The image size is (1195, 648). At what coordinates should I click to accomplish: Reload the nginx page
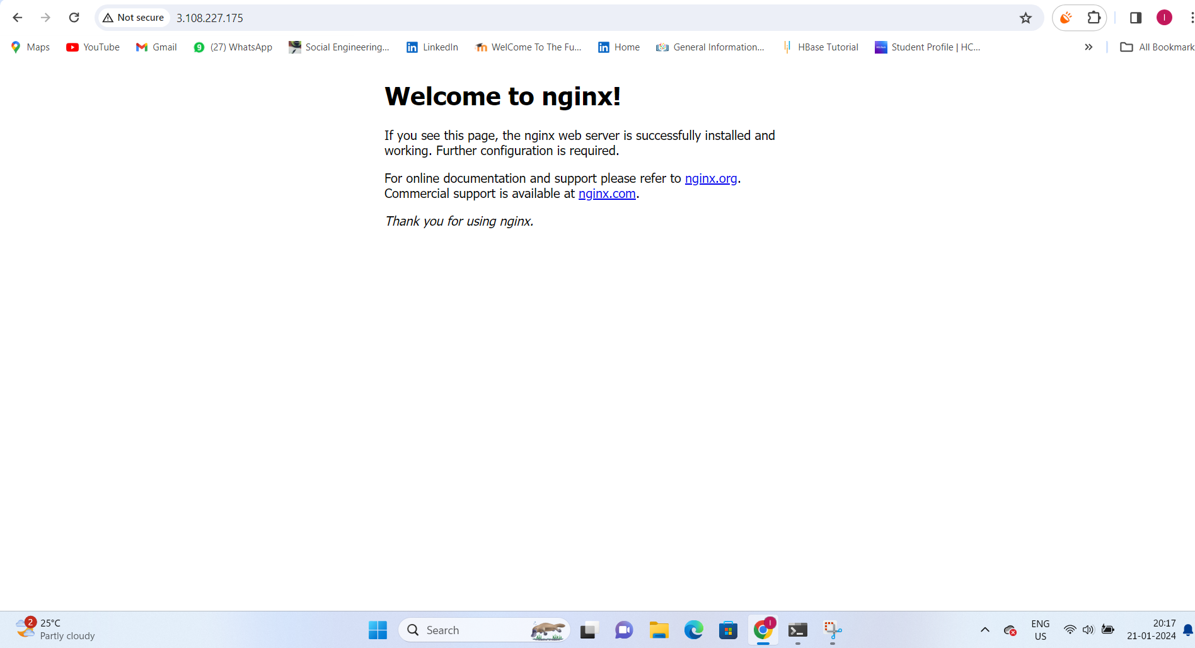74,18
